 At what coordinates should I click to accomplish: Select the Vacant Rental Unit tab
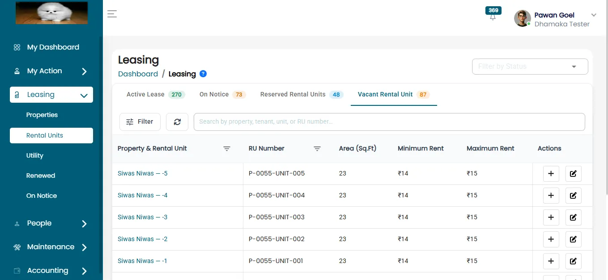394,95
